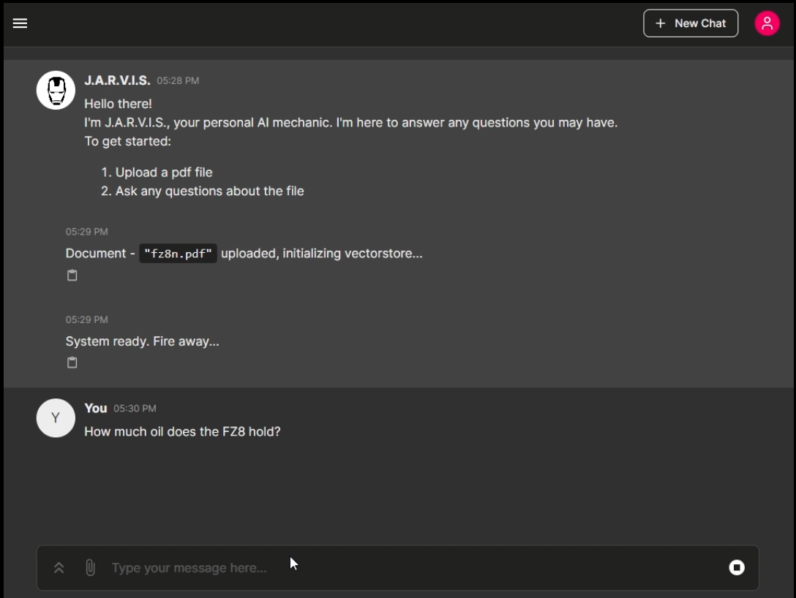Focus the Type your message here field

click(x=411, y=567)
